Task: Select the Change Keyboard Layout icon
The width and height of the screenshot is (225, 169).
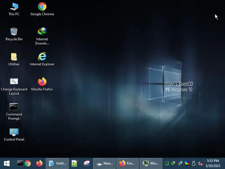Action: [14, 87]
